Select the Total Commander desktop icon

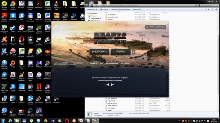30,17
